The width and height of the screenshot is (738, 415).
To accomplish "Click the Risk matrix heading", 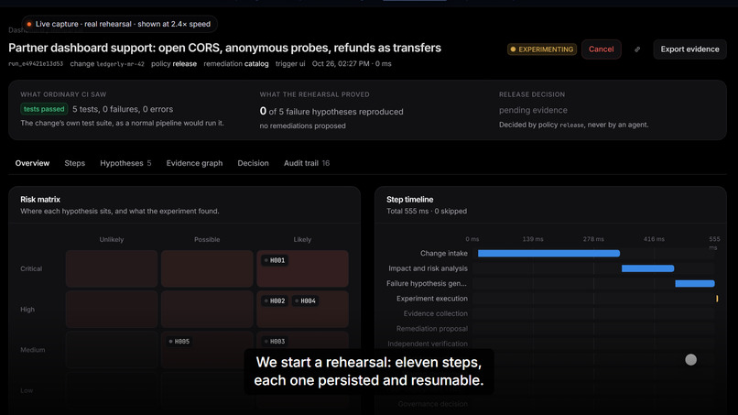I will 40,200.
